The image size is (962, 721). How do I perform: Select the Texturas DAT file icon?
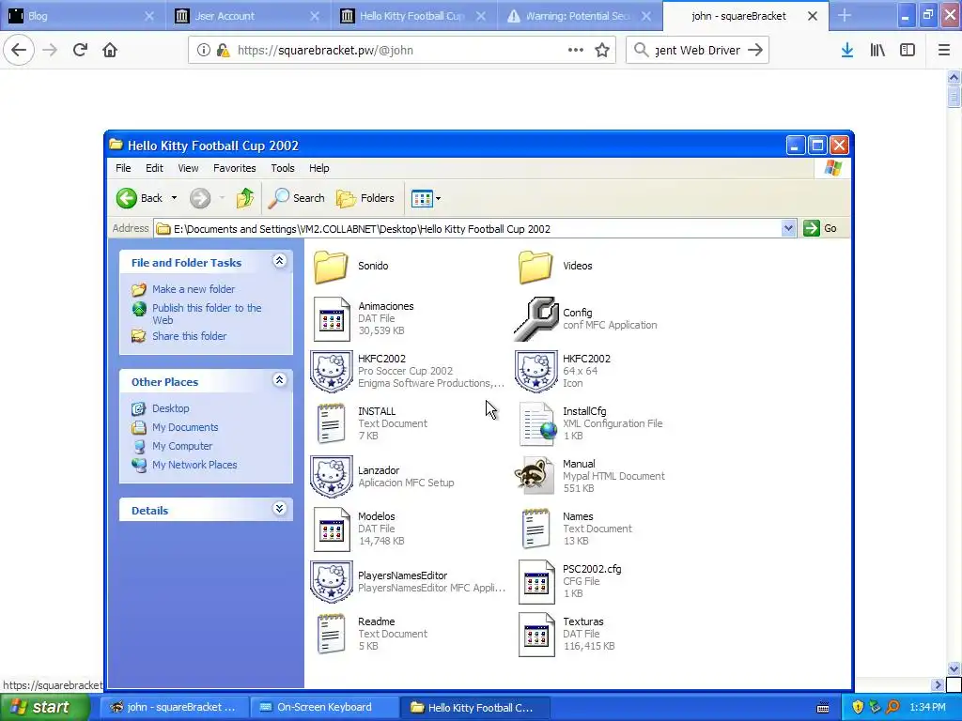(536, 635)
